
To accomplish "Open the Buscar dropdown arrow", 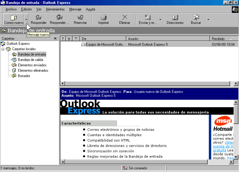I will click(x=208, y=19).
